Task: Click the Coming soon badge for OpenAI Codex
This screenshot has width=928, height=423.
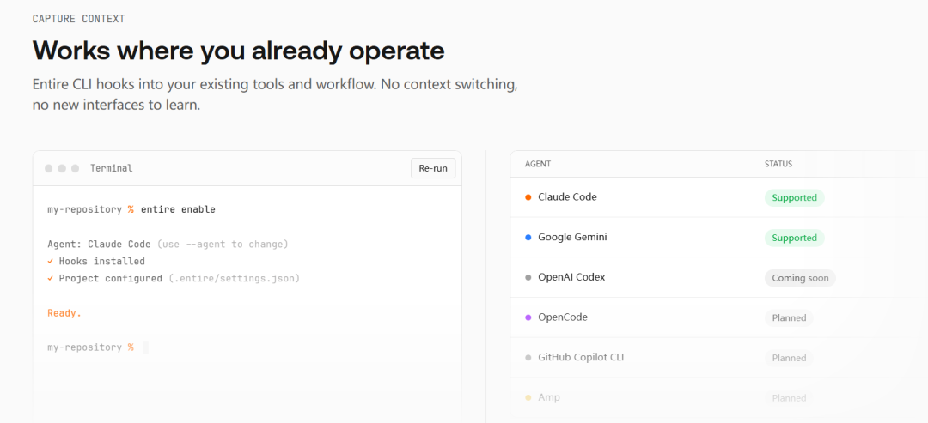Action: point(799,278)
